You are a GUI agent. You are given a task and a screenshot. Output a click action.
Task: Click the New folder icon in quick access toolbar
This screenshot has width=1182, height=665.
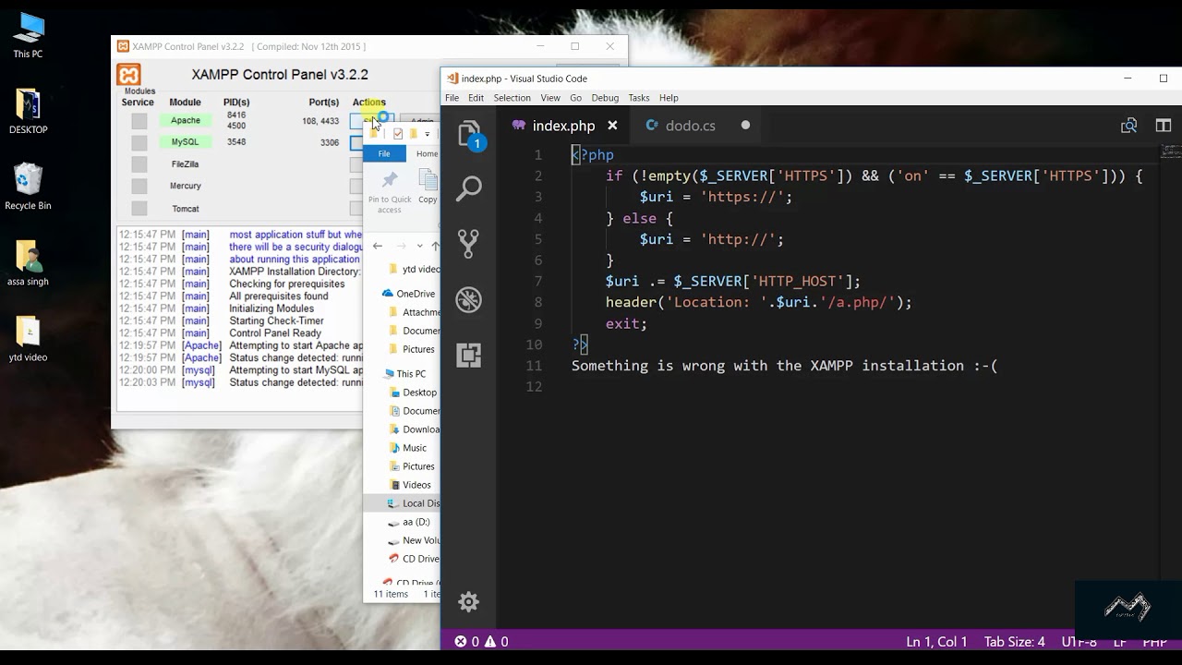pyautogui.click(x=414, y=134)
